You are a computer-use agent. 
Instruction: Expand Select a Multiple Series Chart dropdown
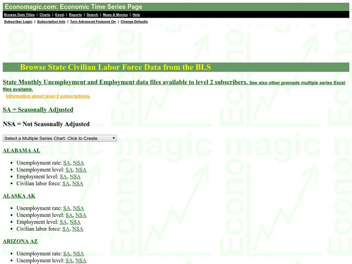click(60, 138)
